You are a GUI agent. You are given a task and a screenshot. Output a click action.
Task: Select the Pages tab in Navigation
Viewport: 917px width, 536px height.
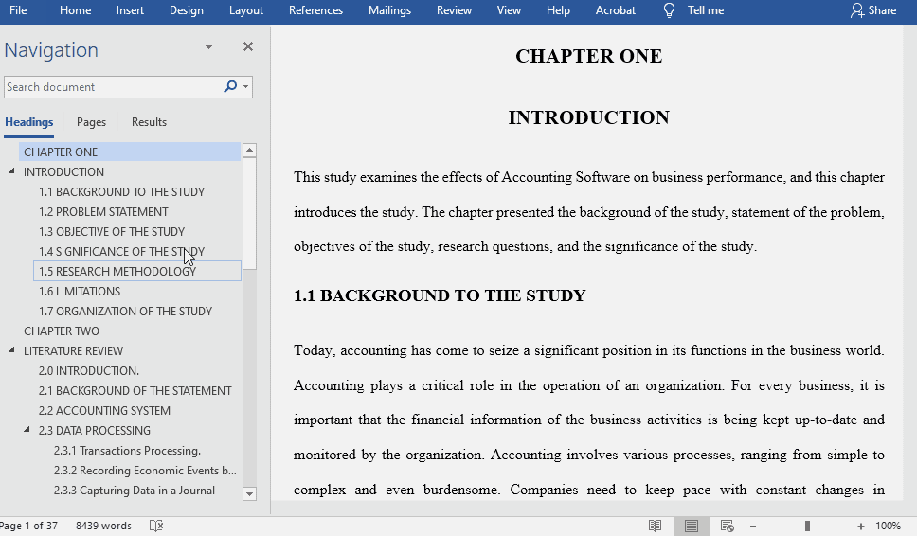pos(91,122)
